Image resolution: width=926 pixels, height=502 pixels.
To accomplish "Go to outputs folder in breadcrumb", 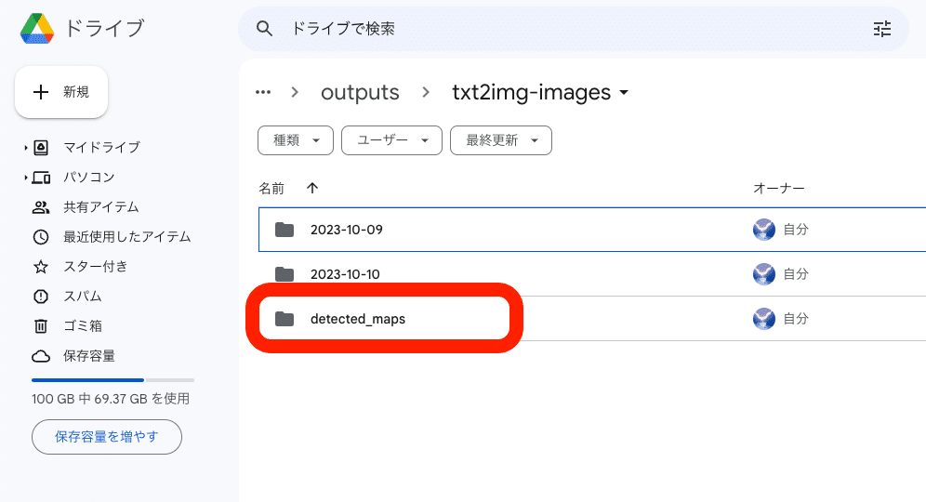I will [360, 93].
